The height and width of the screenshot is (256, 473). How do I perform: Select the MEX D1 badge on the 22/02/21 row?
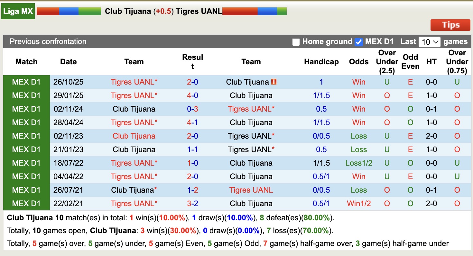(x=26, y=203)
